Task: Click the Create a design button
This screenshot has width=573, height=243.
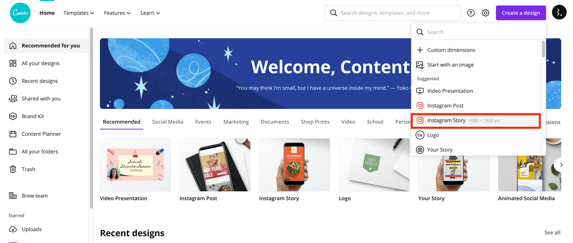Action: [521, 13]
